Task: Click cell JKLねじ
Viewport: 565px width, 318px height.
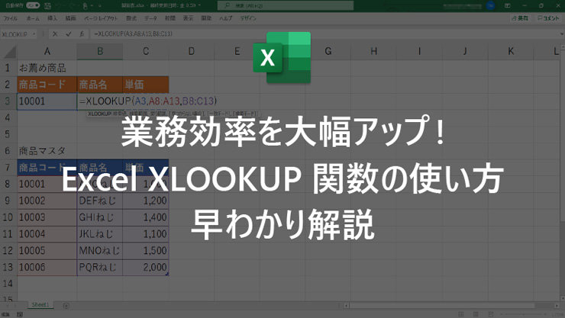Action: 100,234
